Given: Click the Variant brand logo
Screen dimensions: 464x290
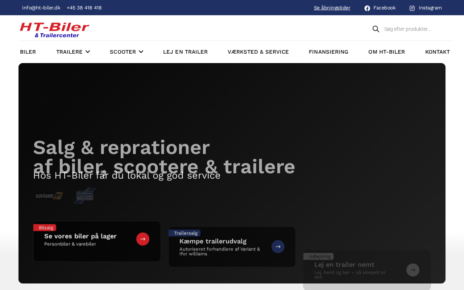Looking at the screenshot, I should click(x=49, y=196).
